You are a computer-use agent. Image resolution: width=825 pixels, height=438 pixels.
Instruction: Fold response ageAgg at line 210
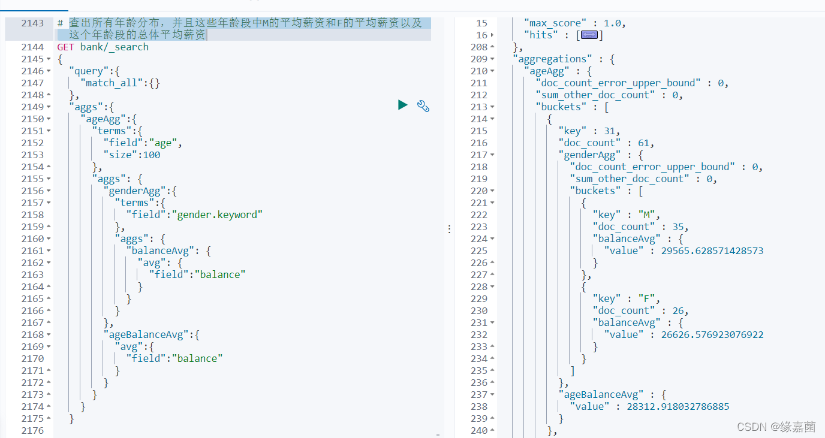coord(492,71)
